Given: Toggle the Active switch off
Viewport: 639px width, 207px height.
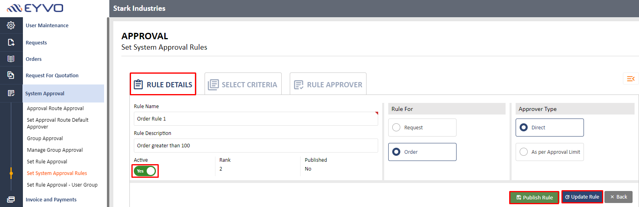Looking at the screenshot, I should click(145, 171).
